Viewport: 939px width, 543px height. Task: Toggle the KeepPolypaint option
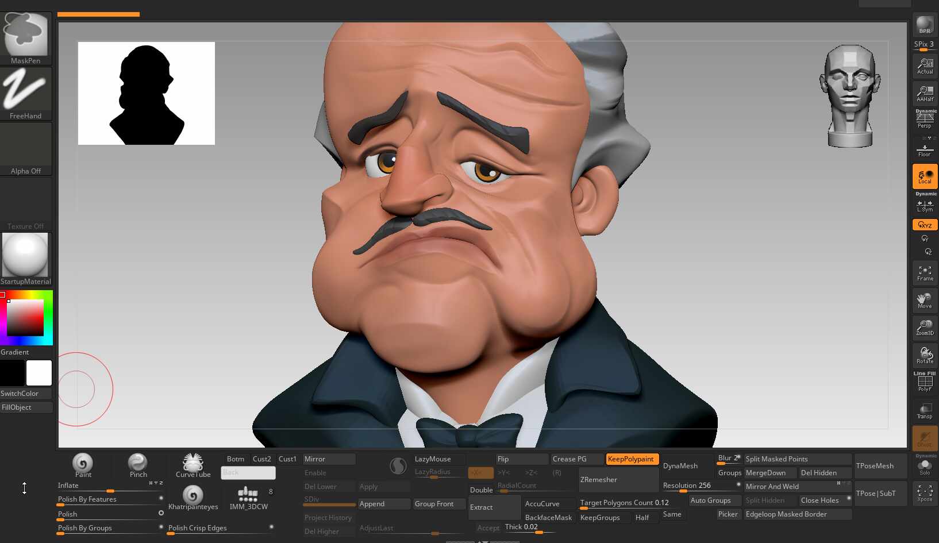click(x=633, y=459)
